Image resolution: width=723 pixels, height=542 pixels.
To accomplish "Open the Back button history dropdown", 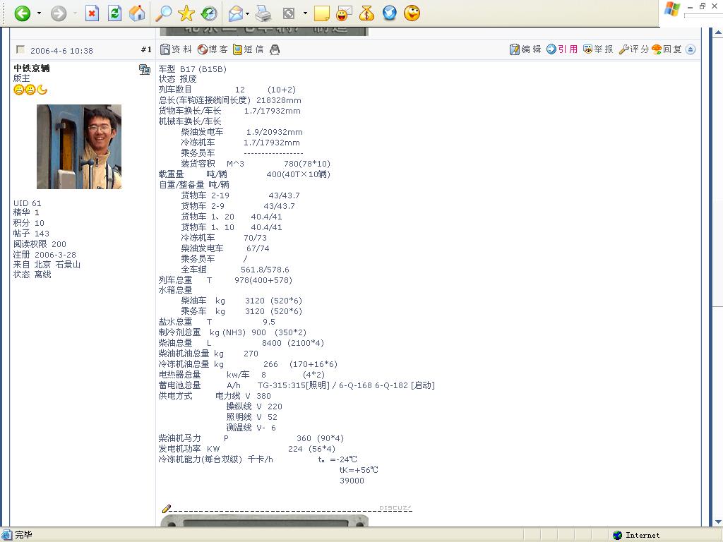I will point(40,13).
